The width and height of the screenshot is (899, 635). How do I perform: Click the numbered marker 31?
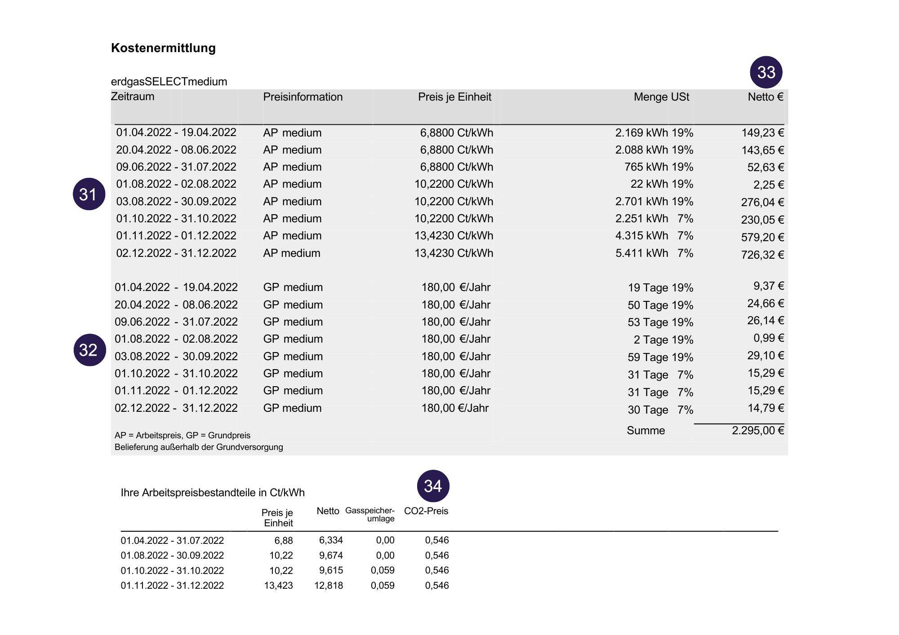[x=89, y=194]
